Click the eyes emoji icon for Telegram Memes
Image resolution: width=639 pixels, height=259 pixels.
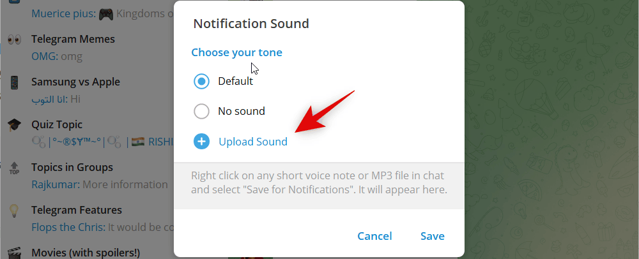pos(13,40)
